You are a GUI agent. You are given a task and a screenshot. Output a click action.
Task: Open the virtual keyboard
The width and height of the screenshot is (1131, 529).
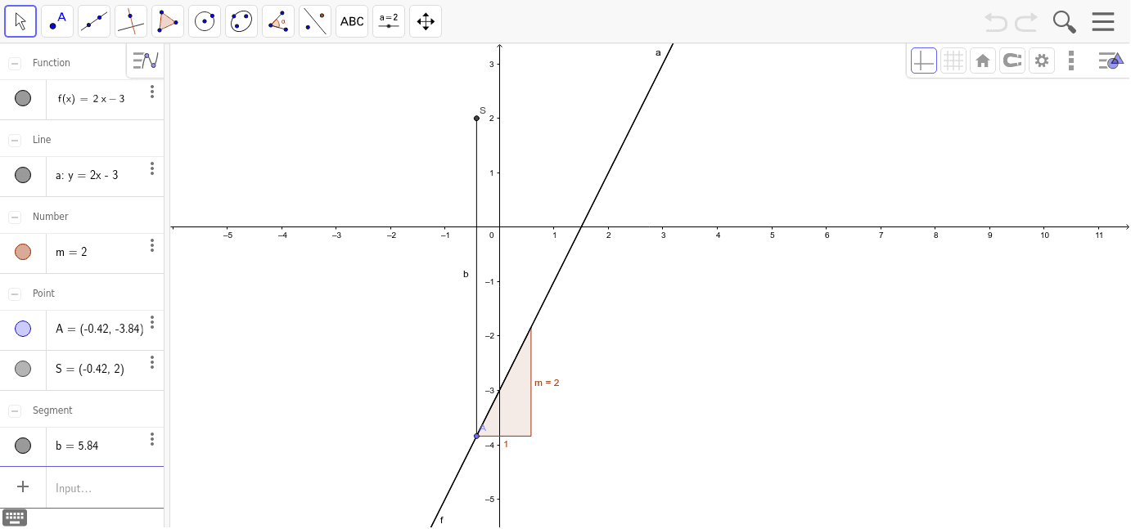(15, 518)
